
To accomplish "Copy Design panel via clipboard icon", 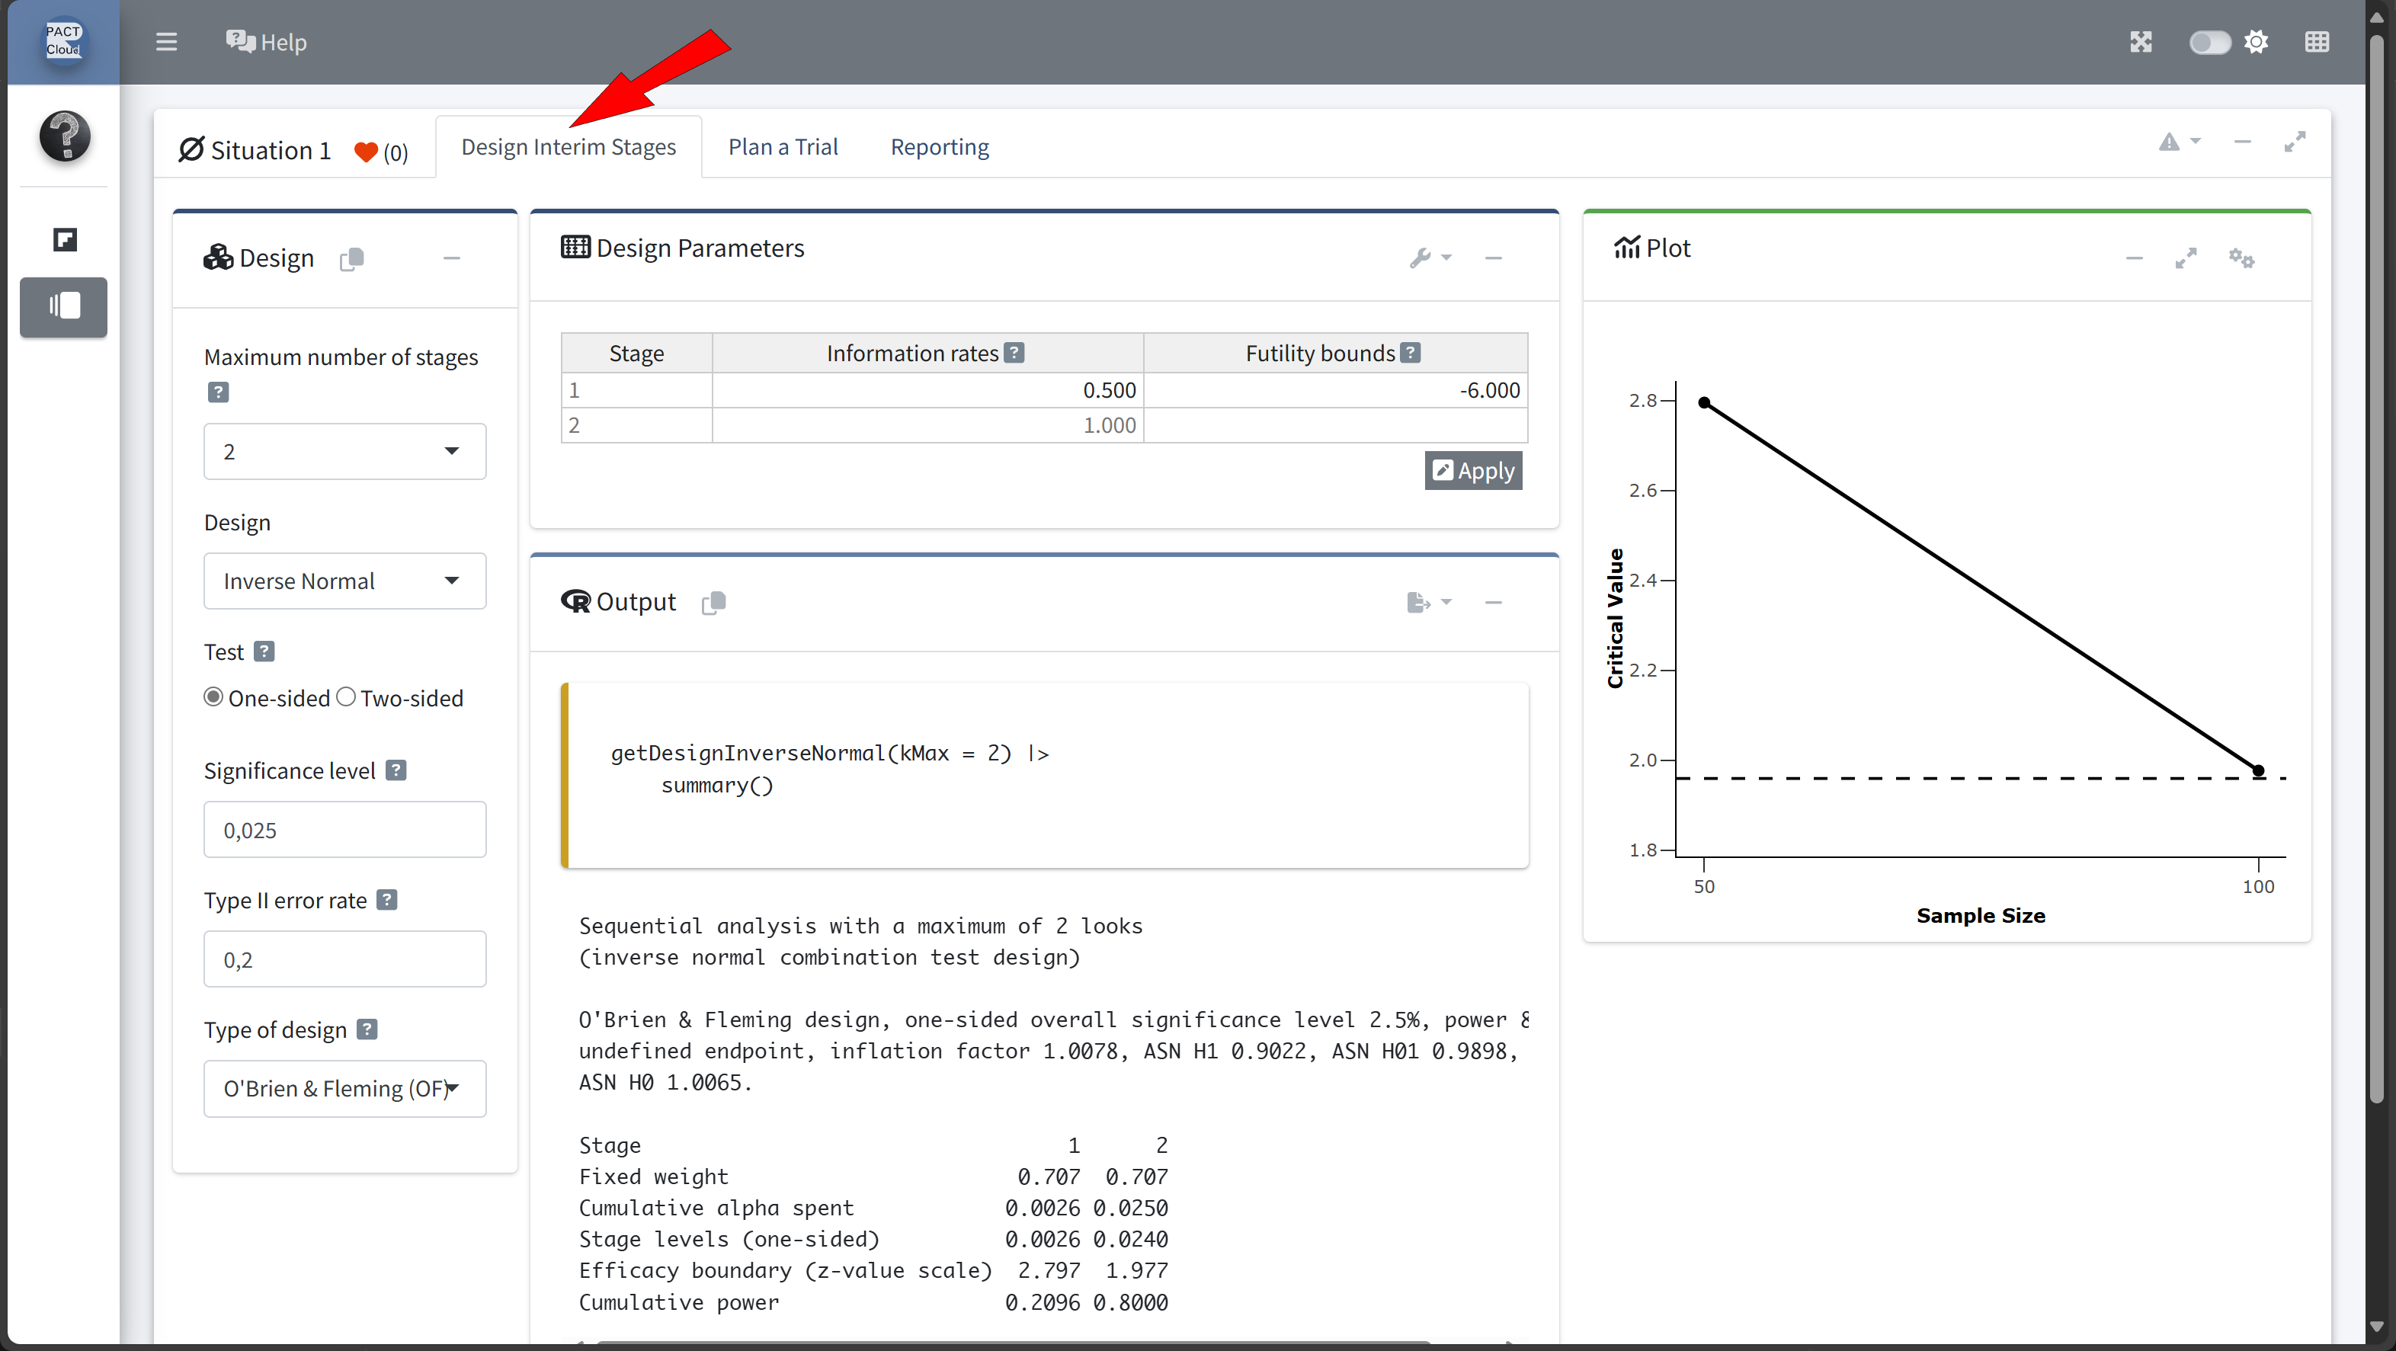I will point(351,258).
